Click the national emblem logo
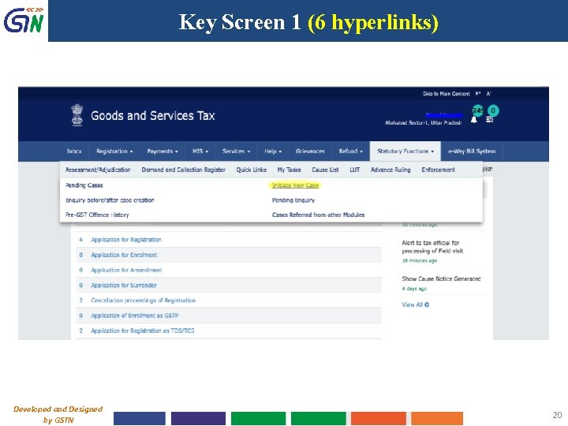 tap(77, 115)
